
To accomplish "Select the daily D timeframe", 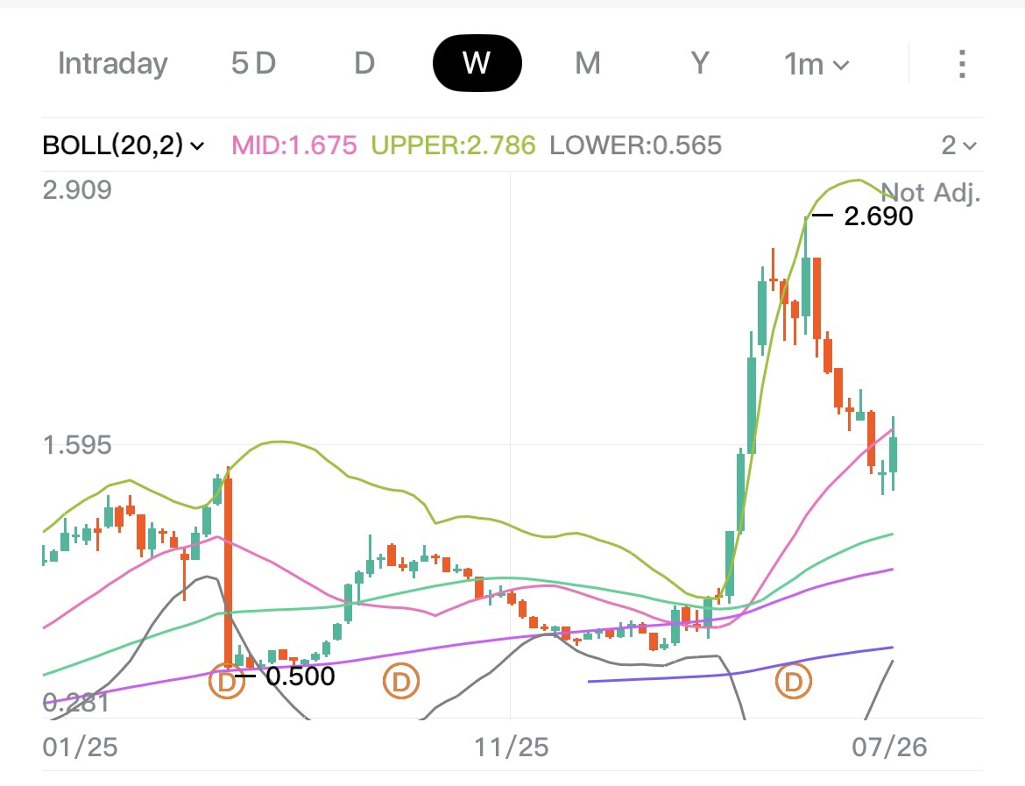I will click(x=364, y=63).
